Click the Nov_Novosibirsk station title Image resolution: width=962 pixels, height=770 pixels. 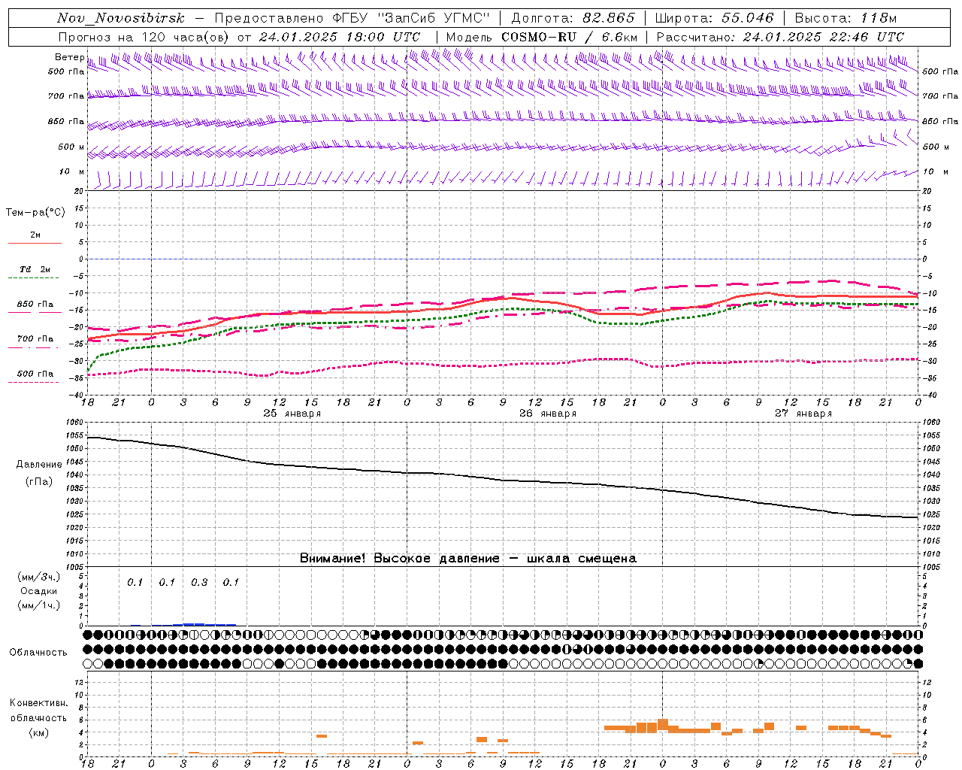[x=120, y=18]
